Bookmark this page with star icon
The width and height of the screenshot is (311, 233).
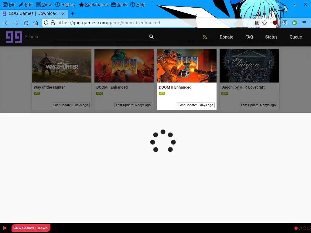pos(265,23)
